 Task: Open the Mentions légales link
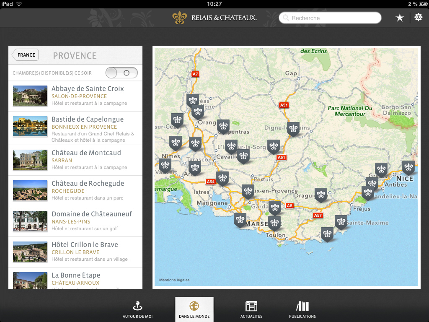click(174, 280)
